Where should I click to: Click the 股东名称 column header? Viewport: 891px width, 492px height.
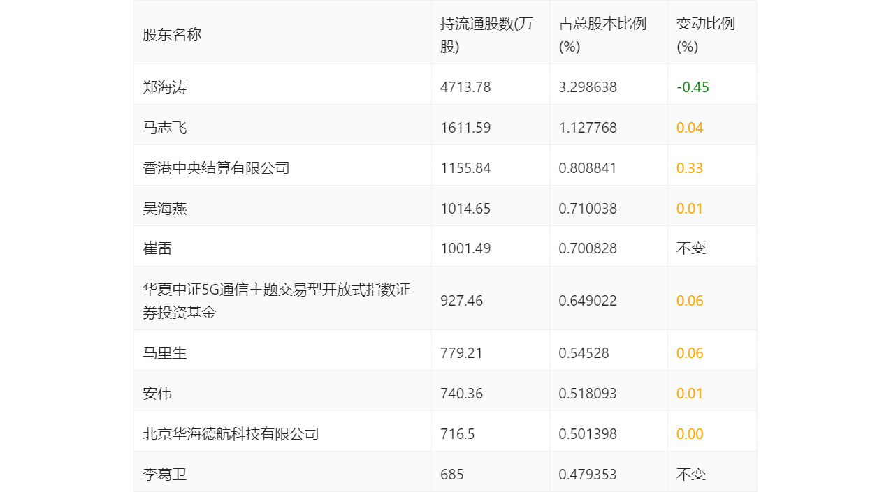click(172, 35)
